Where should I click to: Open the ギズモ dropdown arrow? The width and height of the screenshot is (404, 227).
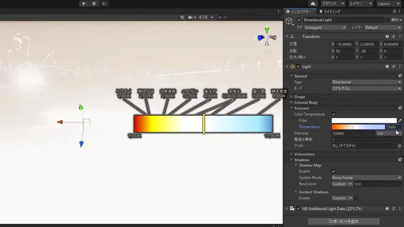tap(212, 17)
